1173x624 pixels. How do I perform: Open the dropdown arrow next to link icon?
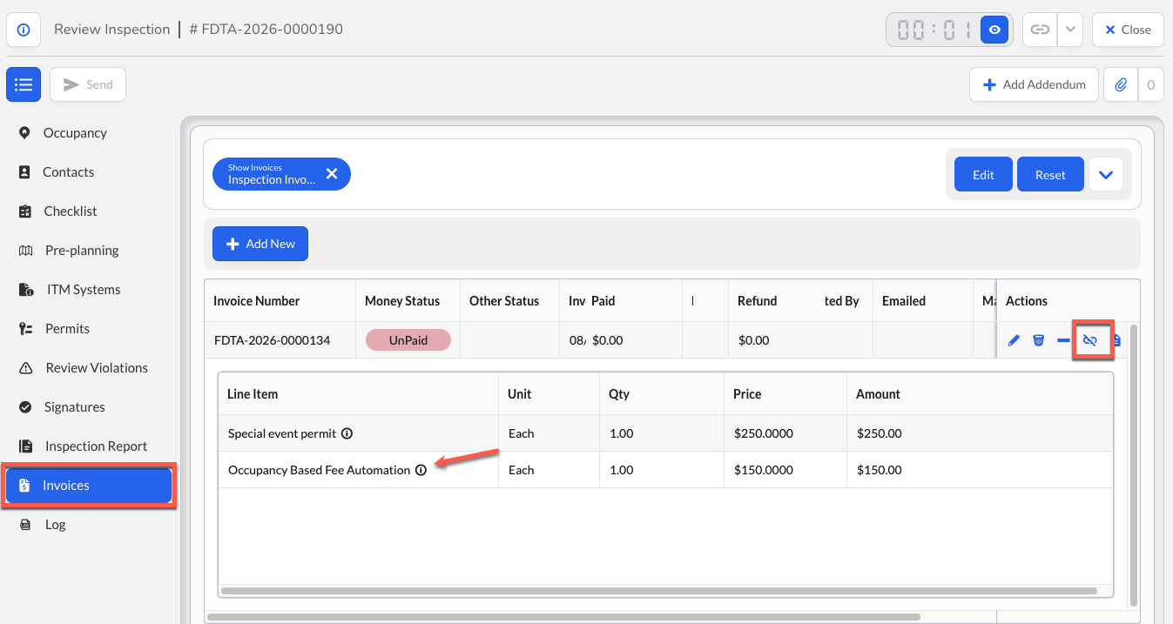pos(1070,30)
